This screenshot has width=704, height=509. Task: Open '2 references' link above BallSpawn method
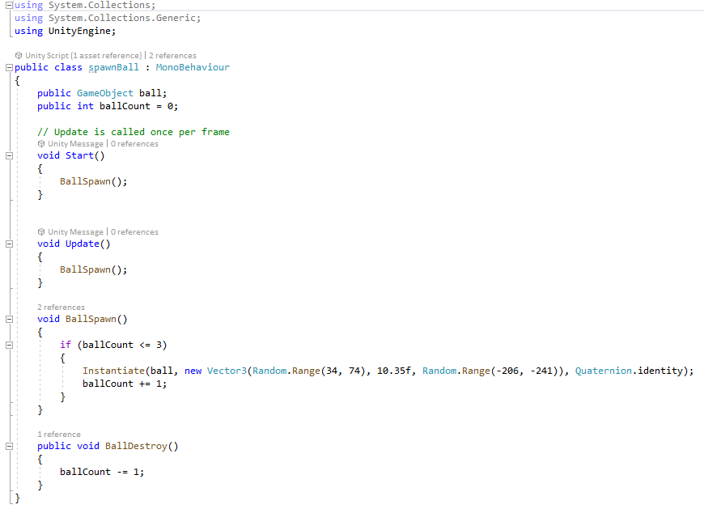point(61,308)
